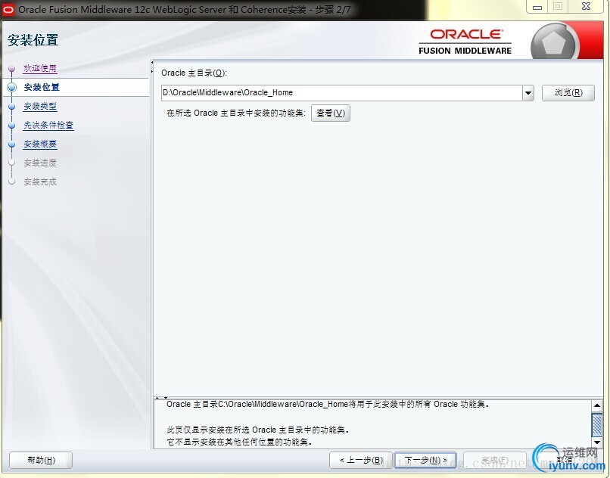This screenshot has height=478, width=610.
Task: Expand the Oracle home directory dropdown arrow
Action: (x=528, y=92)
